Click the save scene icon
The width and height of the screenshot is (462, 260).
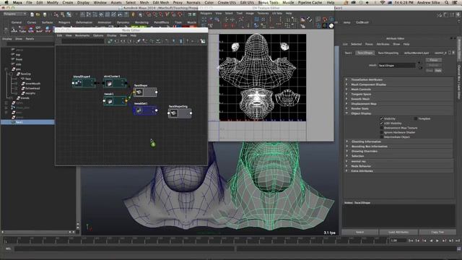pos(45,14)
